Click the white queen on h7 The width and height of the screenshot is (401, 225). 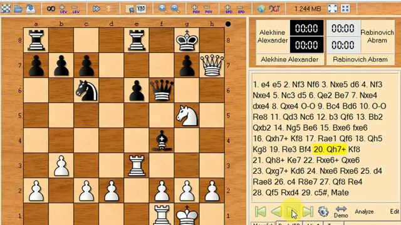[212, 66]
